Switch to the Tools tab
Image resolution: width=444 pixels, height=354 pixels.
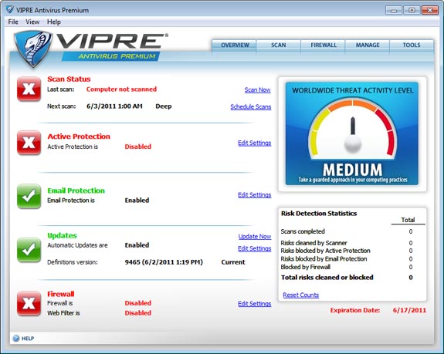pos(412,46)
